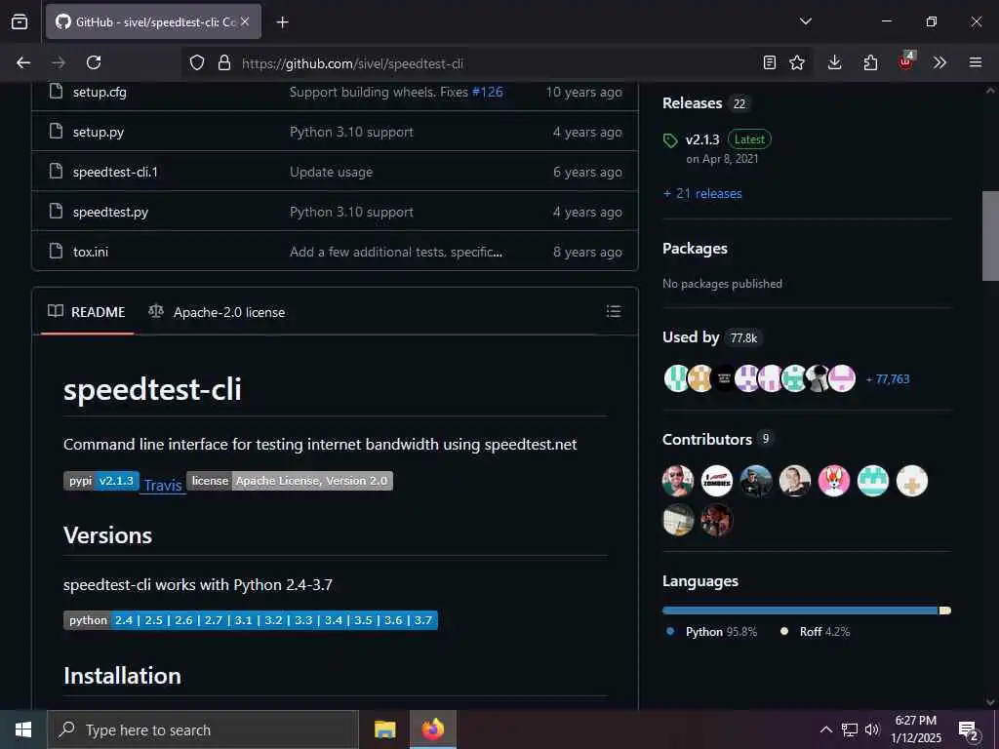Image resolution: width=999 pixels, height=749 pixels.
Task: Click the browser back arrow
Action: 23,62
